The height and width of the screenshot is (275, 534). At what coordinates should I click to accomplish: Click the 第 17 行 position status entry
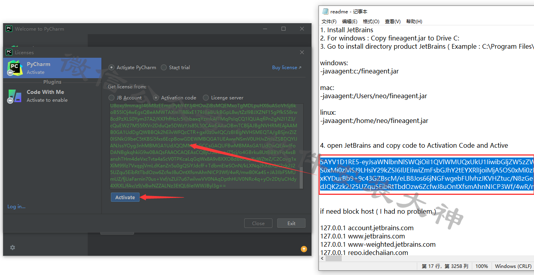(445, 266)
